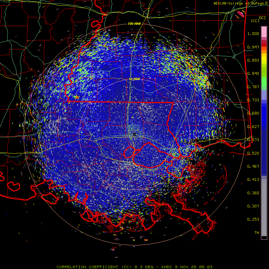Viewport: 269px width, 269px height.
Task: Select the 0.467 scale value
Action: 253,166
